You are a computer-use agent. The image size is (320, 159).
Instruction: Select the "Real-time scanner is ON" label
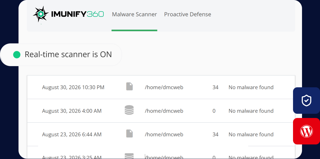[x=68, y=54]
